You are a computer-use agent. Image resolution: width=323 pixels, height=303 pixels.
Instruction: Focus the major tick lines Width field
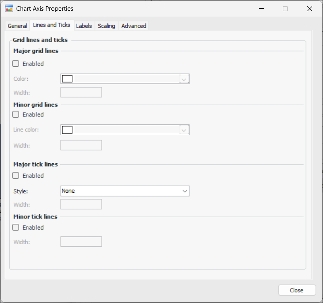pos(81,204)
